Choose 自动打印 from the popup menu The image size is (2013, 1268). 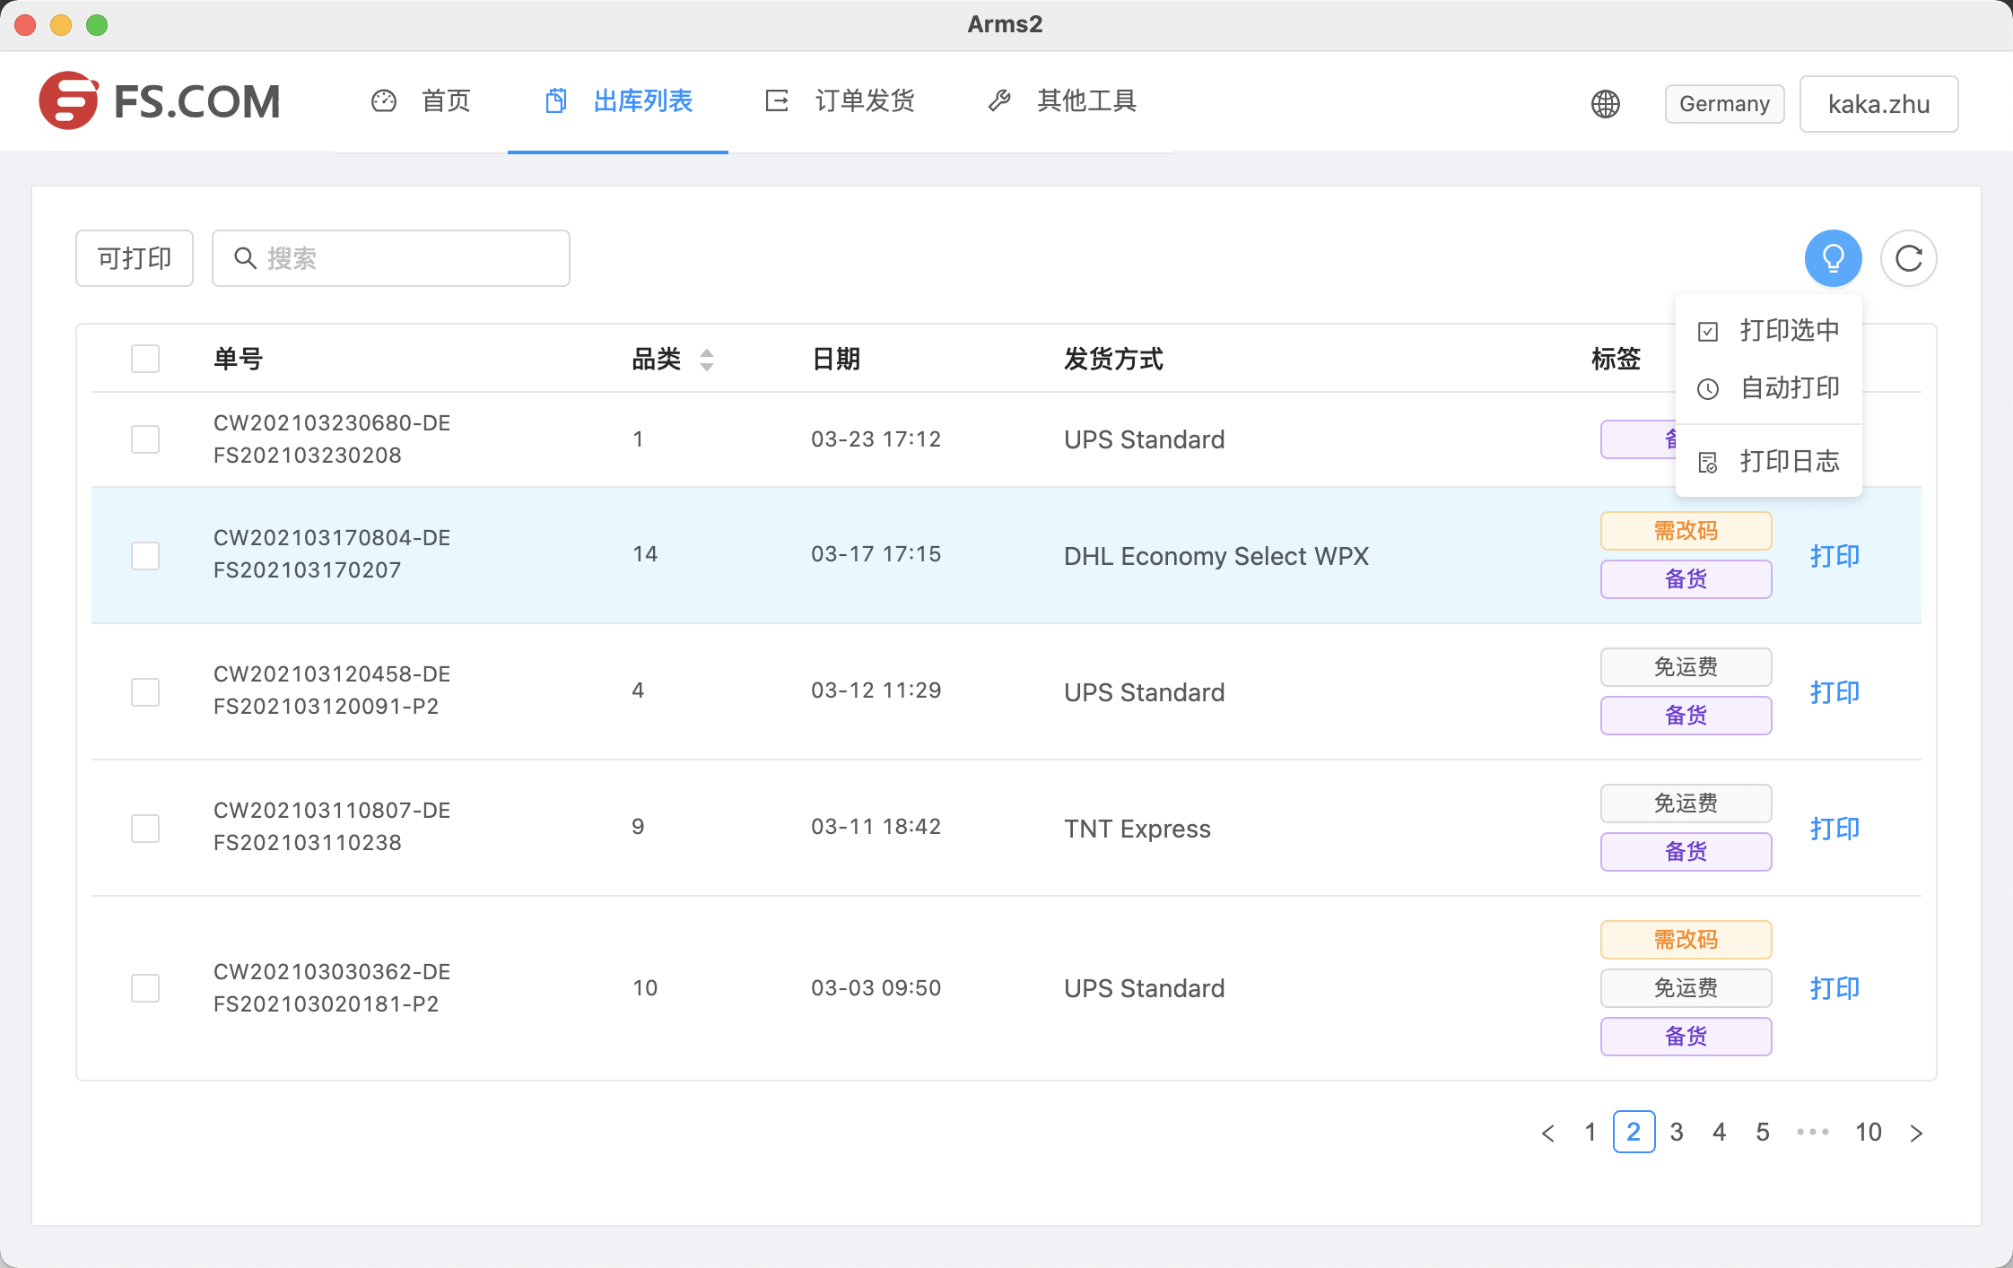[x=1768, y=388]
